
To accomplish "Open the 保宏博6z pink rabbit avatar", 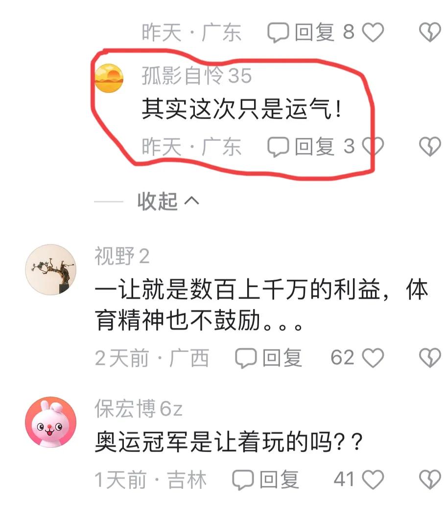I will point(51,422).
